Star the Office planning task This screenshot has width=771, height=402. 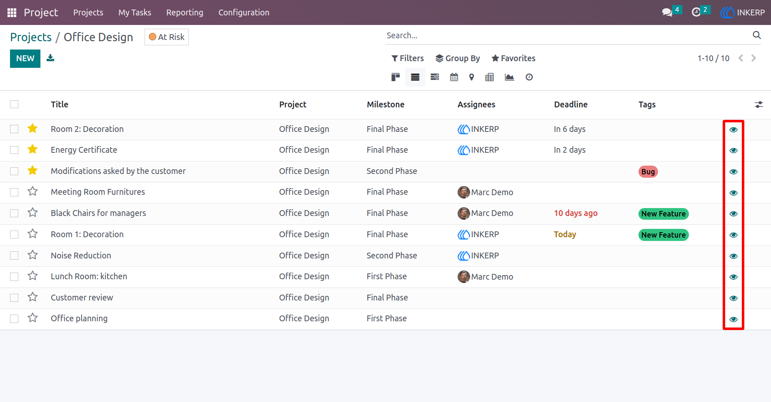pyautogui.click(x=33, y=318)
